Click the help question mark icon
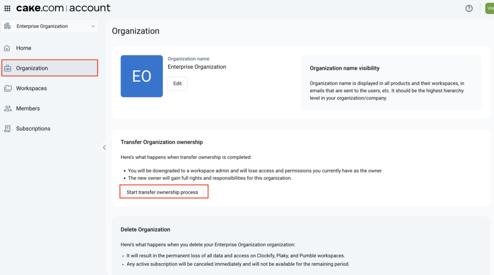Image resolution: width=494 pixels, height=275 pixels. tap(469, 8)
